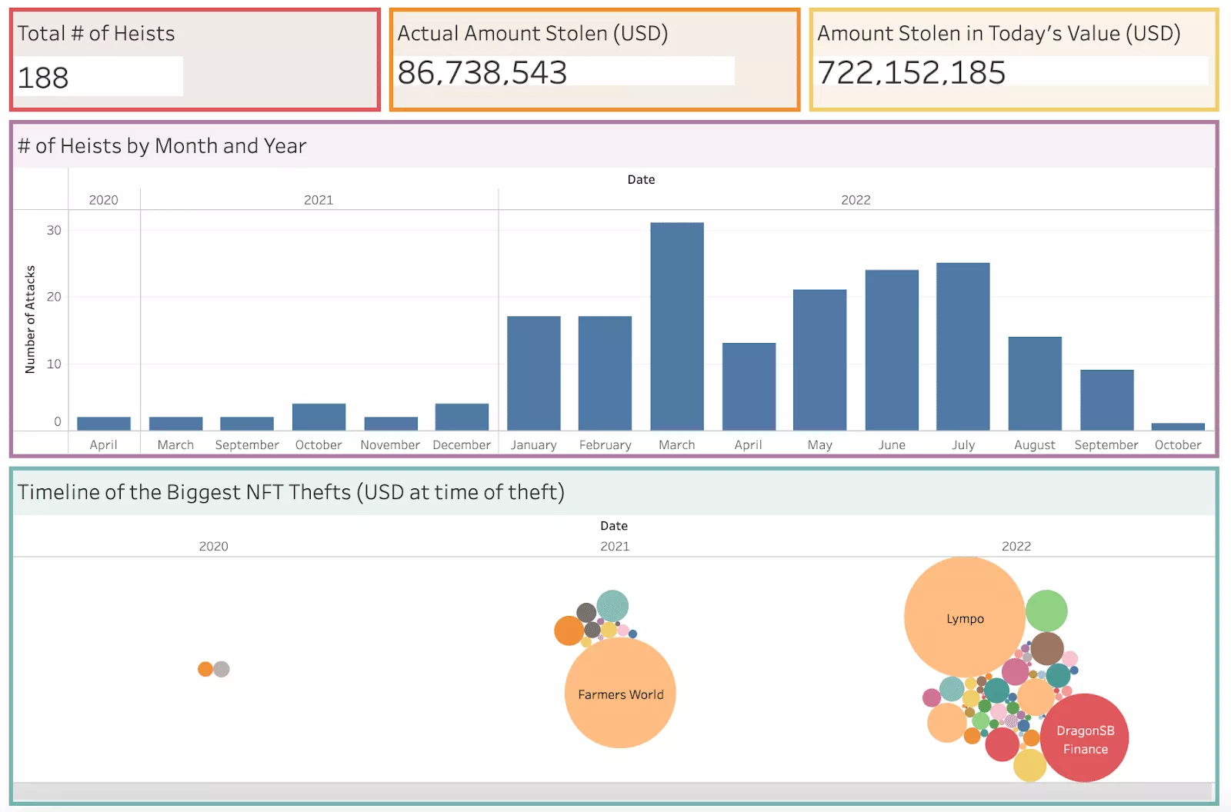The width and height of the screenshot is (1231, 812).
Task: Click the 2022 header in timeline chart
Action: tap(1016, 546)
